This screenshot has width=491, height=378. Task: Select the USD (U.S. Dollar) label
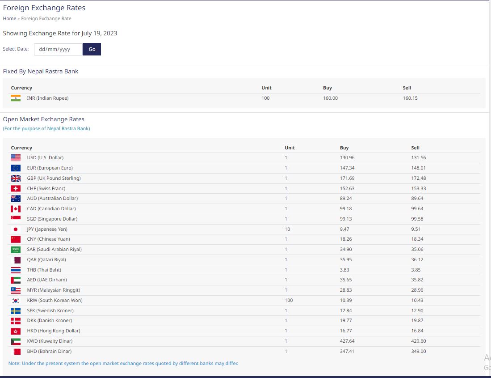(x=45, y=157)
